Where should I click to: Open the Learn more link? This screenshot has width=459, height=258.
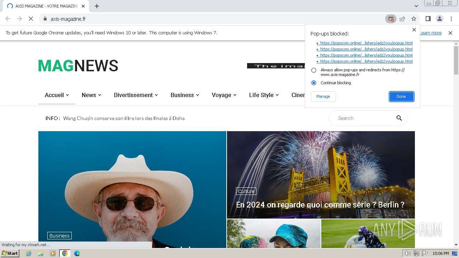coord(431,33)
